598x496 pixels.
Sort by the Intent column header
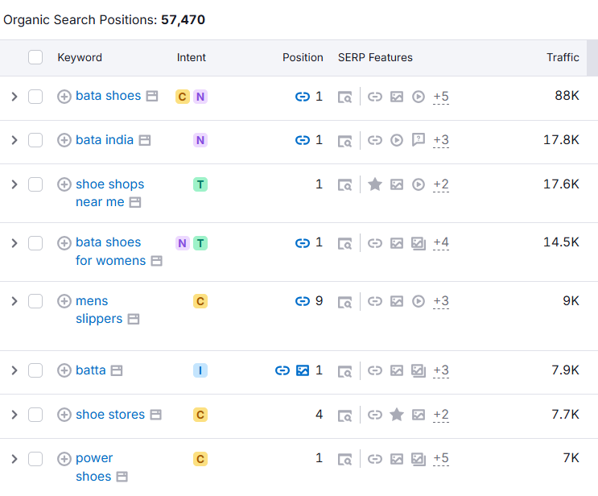pos(191,58)
